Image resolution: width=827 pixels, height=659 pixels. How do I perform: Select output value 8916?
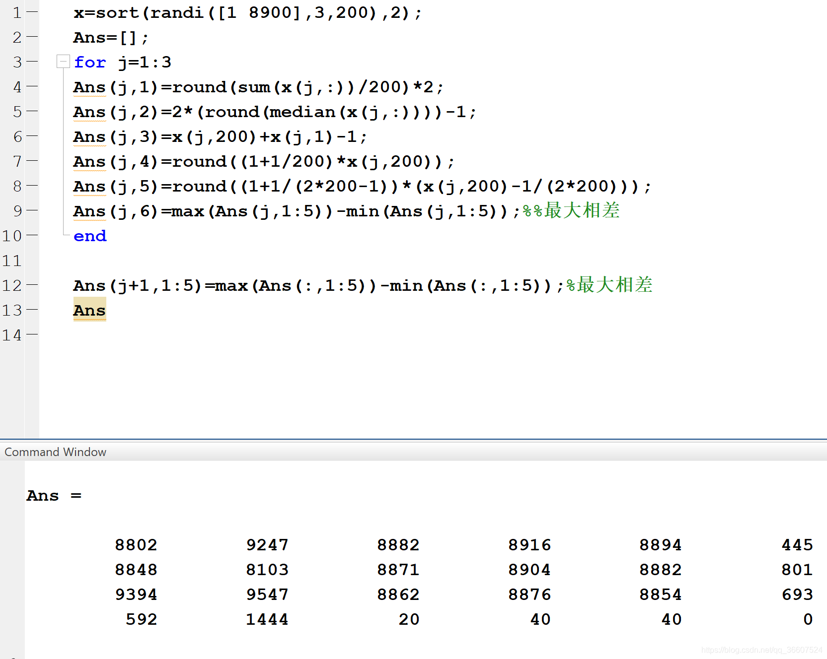coord(529,545)
